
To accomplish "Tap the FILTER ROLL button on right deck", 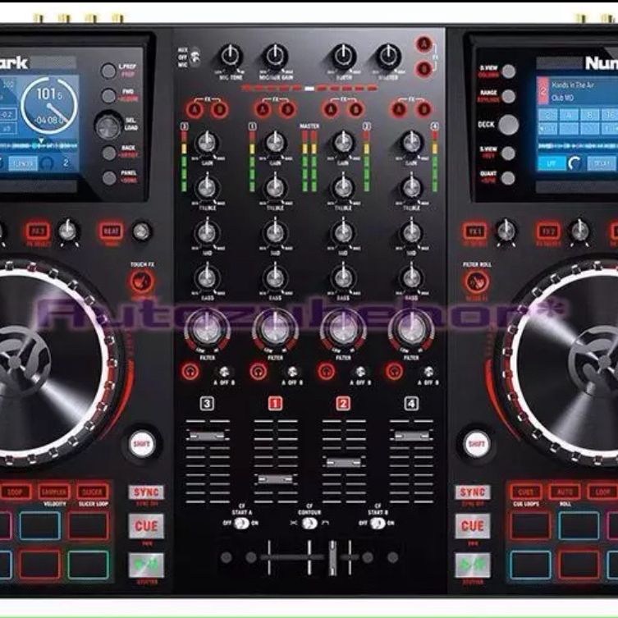I will (x=477, y=282).
